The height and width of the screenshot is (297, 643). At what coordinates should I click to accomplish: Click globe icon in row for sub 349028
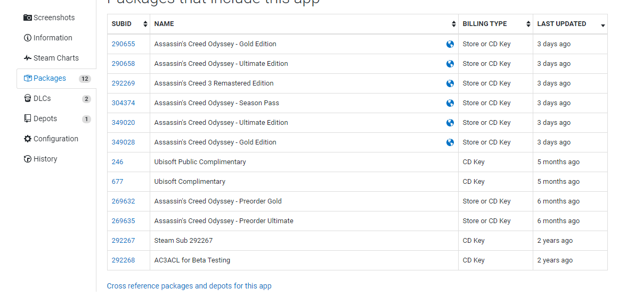pos(450,142)
